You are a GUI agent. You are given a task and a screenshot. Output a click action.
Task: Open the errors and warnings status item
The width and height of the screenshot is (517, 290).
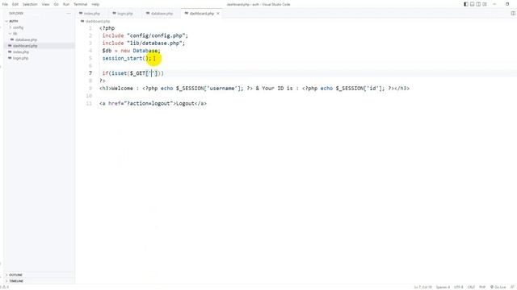5,288
